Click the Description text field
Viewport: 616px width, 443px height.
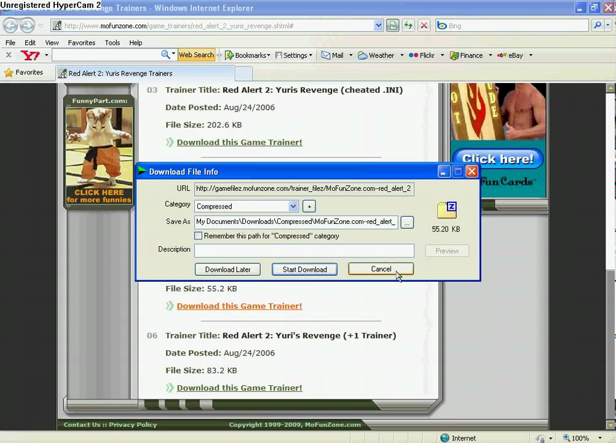pyautogui.click(x=304, y=250)
